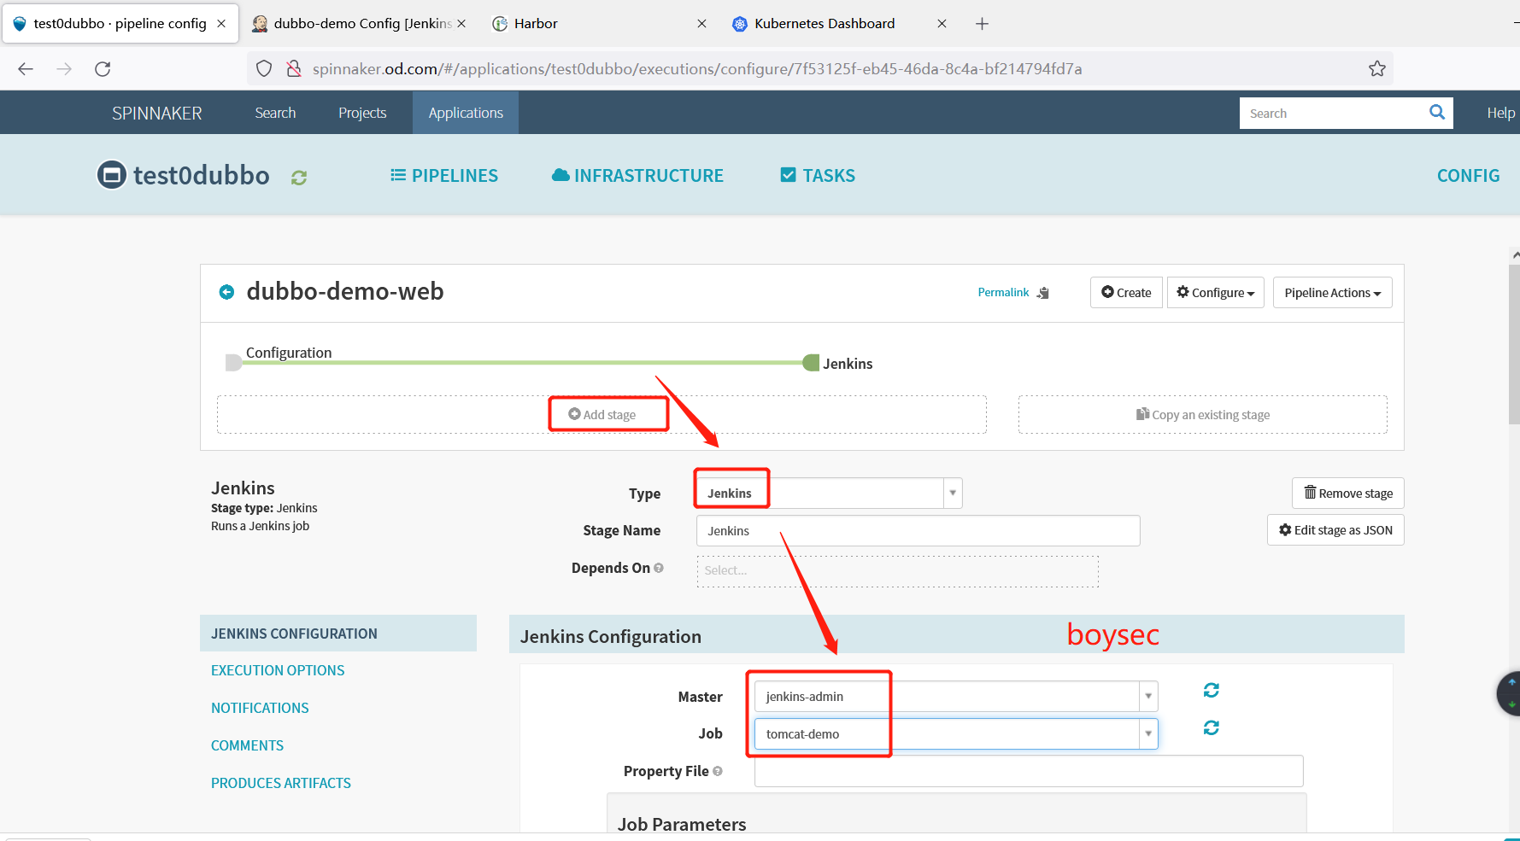Open the Depends On select box
Image resolution: width=1520 pixels, height=841 pixels.
[x=897, y=570]
